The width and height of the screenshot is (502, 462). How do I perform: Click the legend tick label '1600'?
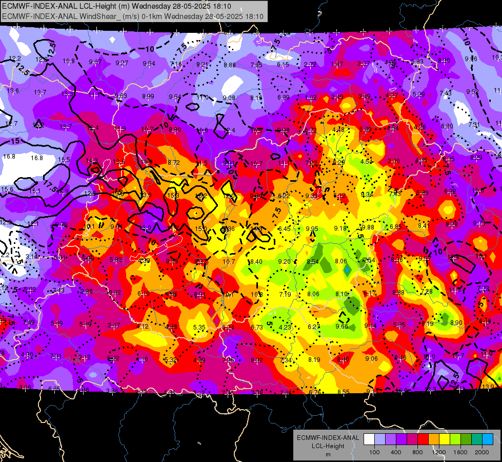click(460, 452)
